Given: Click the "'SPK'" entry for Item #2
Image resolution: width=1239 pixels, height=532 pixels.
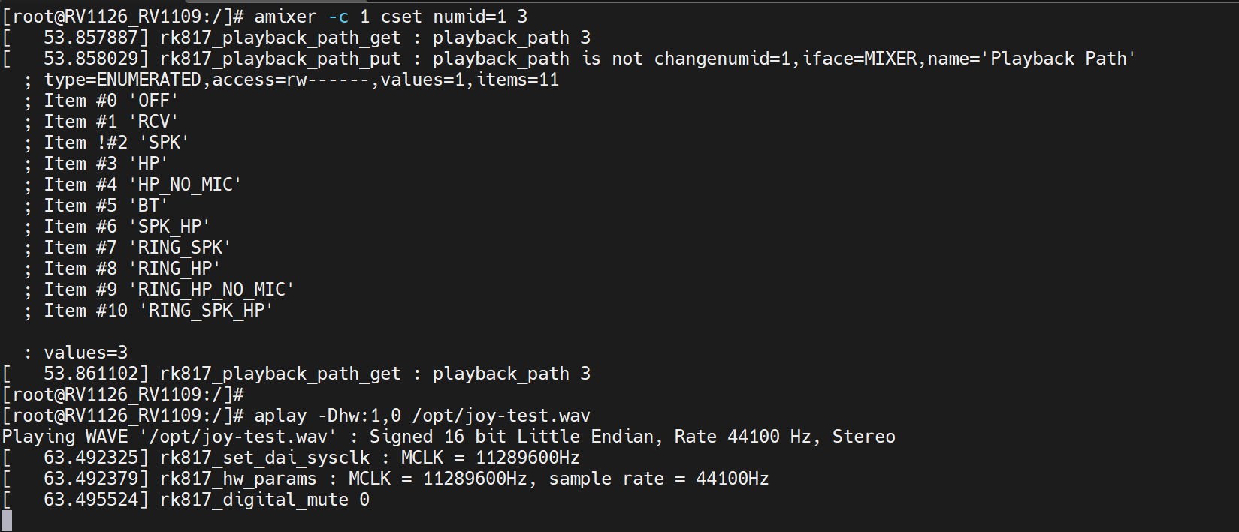Looking at the screenshot, I should (164, 143).
